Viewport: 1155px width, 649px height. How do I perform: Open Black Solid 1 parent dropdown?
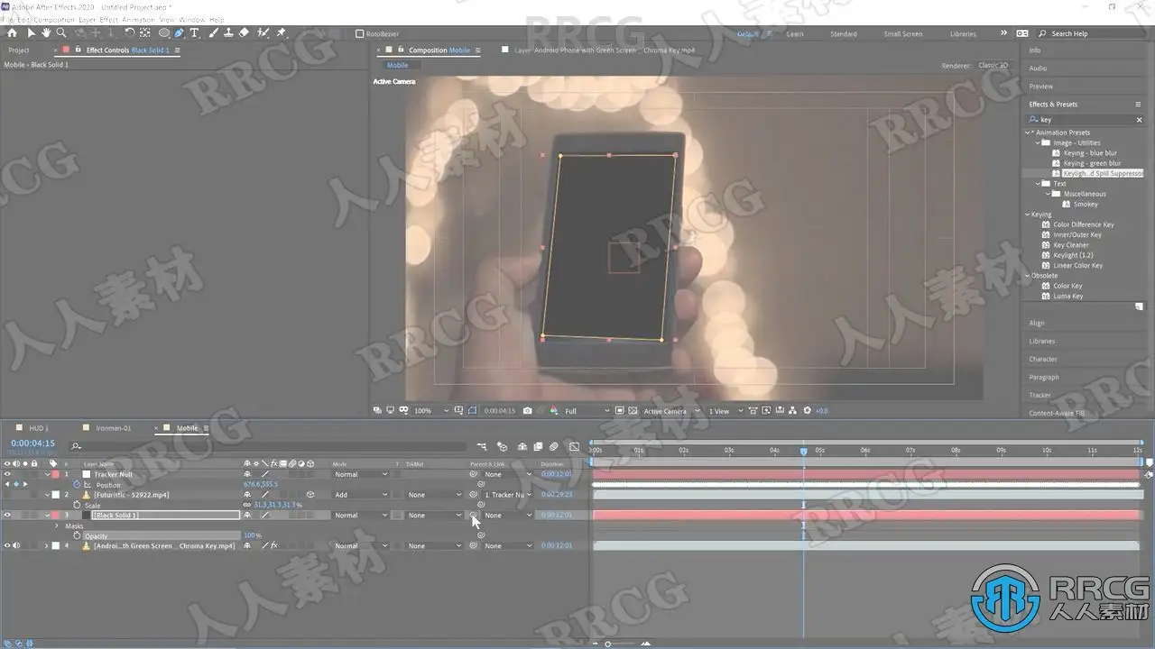507,516
